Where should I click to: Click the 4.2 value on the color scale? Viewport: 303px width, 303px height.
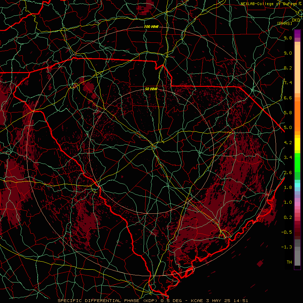coord(288,143)
